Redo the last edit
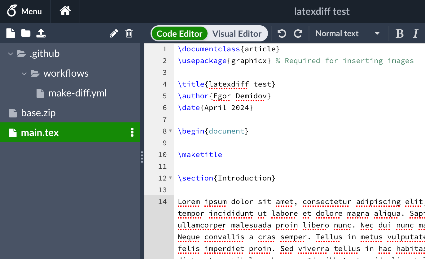Viewport: 425px width, 259px height. pos(298,33)
